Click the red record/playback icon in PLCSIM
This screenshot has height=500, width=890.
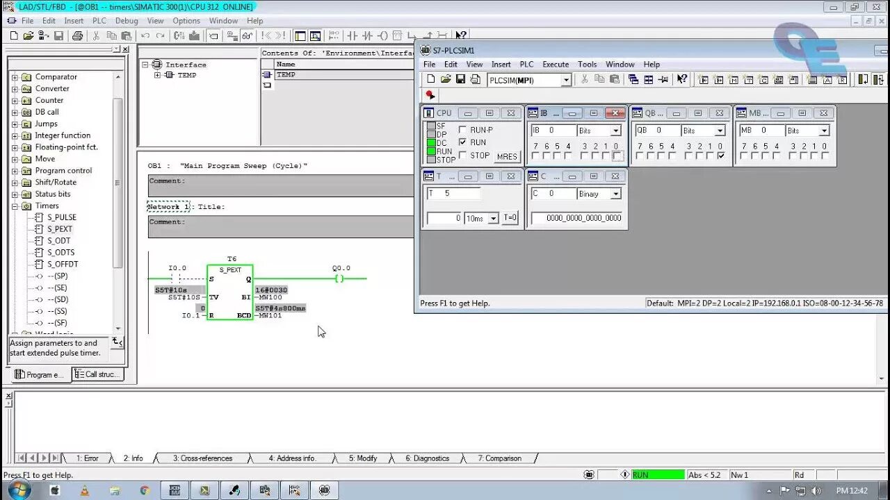431,95
